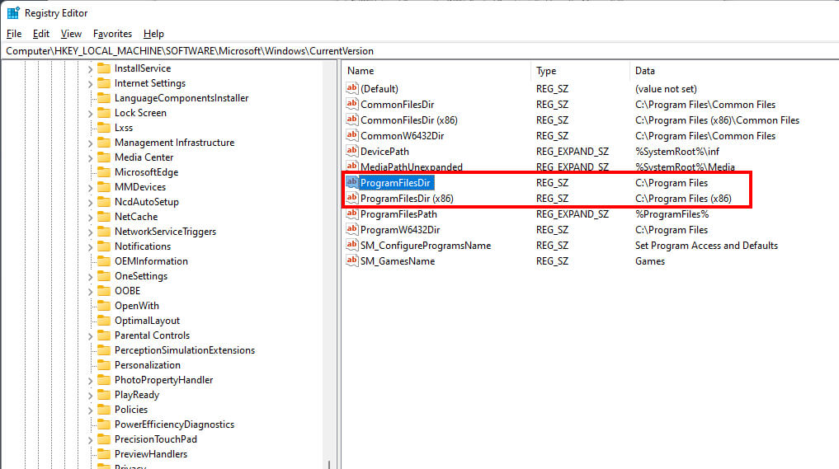Screen dimensions: 839x469
Task: Expand the MMDevices key
Action: click(90, 188)
